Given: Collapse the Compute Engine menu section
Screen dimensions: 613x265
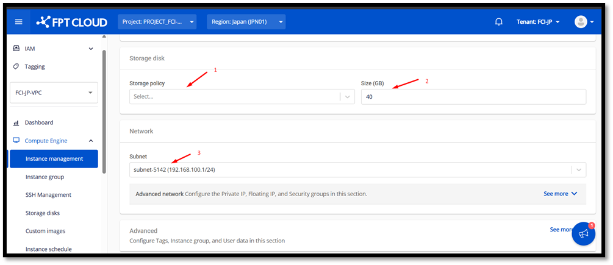Looking at the screenshot, I should click(91, 141).
